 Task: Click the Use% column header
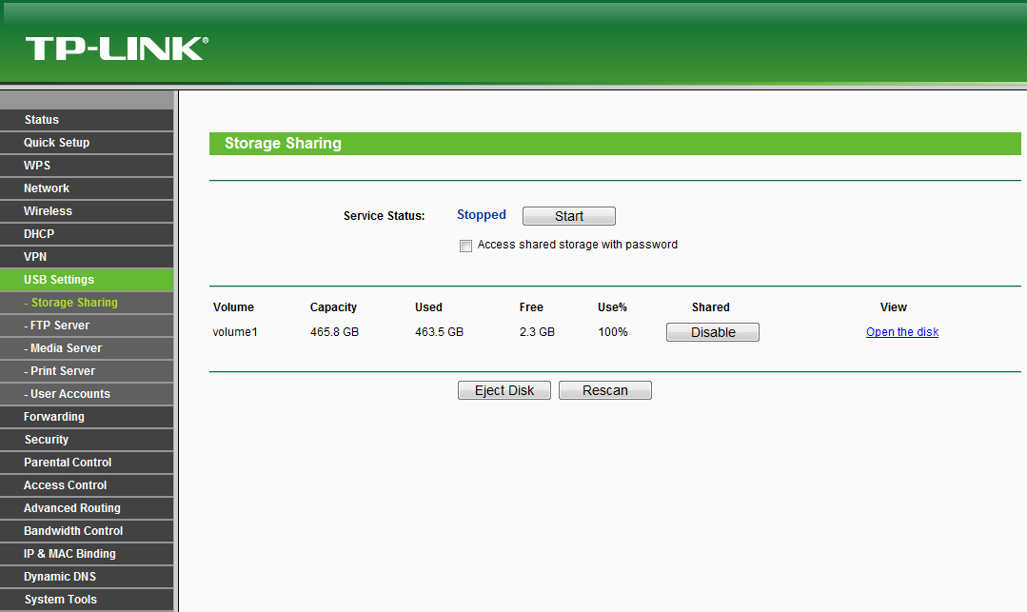tap(612, 307)
